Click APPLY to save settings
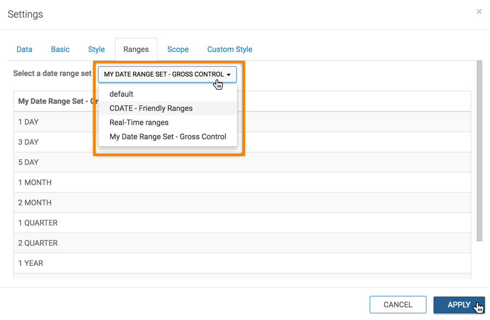Screen dimensions: 490x320 459,305
